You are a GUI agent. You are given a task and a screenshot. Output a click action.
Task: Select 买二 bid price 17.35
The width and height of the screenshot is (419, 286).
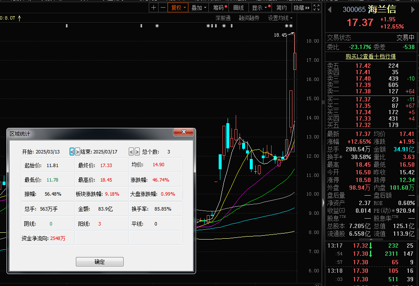pos(363,106)
